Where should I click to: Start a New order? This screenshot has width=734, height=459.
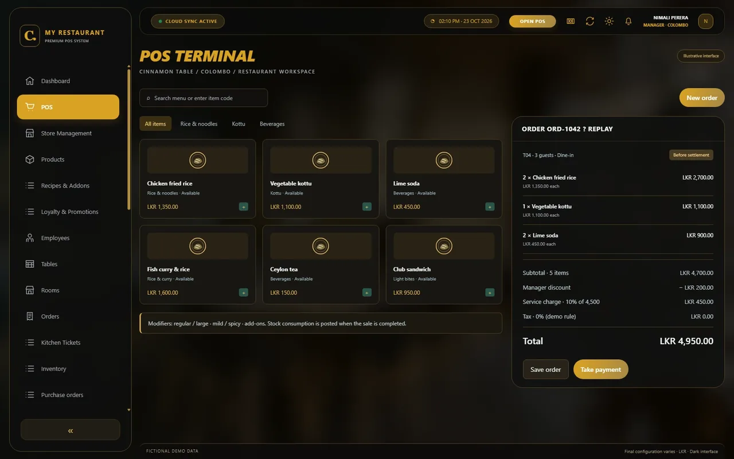click(x=702, y=98)
